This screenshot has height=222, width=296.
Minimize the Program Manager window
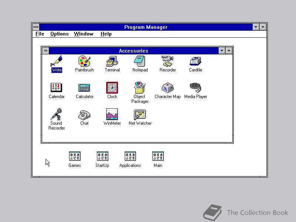(256, 27)
